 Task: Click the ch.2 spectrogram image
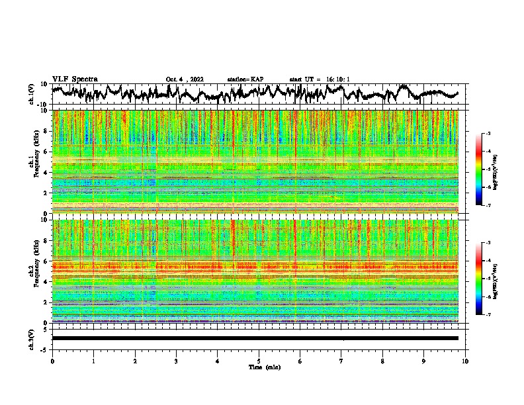[255, 271]
